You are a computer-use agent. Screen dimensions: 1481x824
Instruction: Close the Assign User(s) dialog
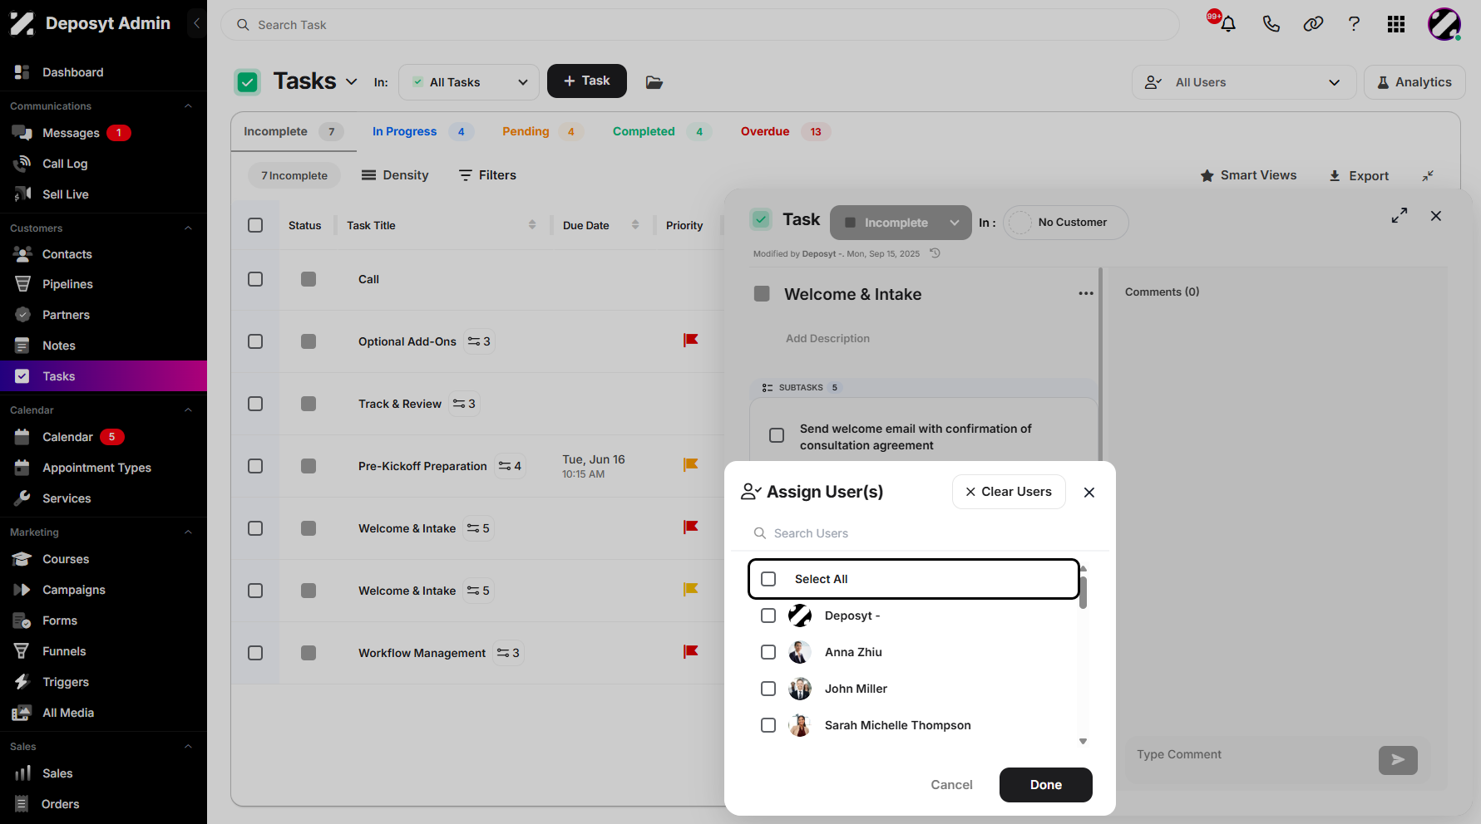click(x=1089, y=493)
